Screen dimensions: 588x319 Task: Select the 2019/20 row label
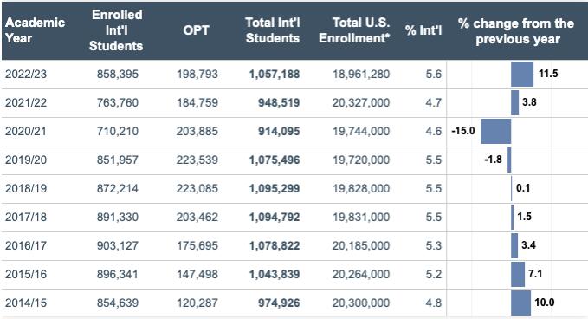click(26, 159)
